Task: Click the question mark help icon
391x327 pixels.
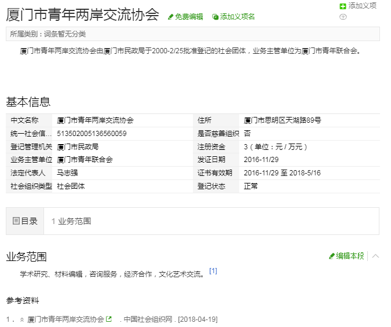Action: point(343,17)
